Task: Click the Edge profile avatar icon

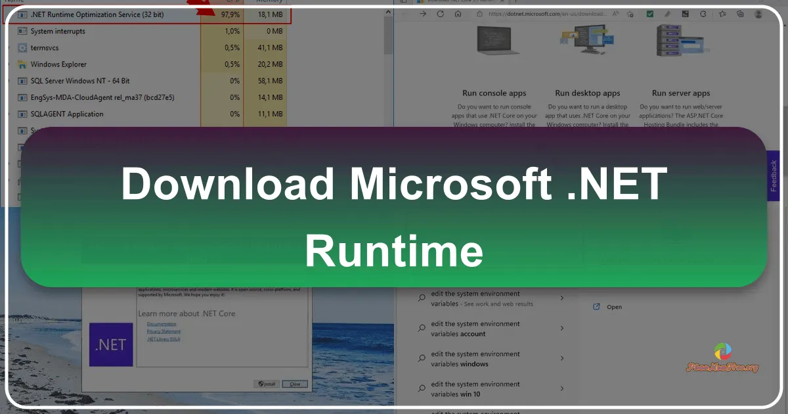Action: (757, 13)
